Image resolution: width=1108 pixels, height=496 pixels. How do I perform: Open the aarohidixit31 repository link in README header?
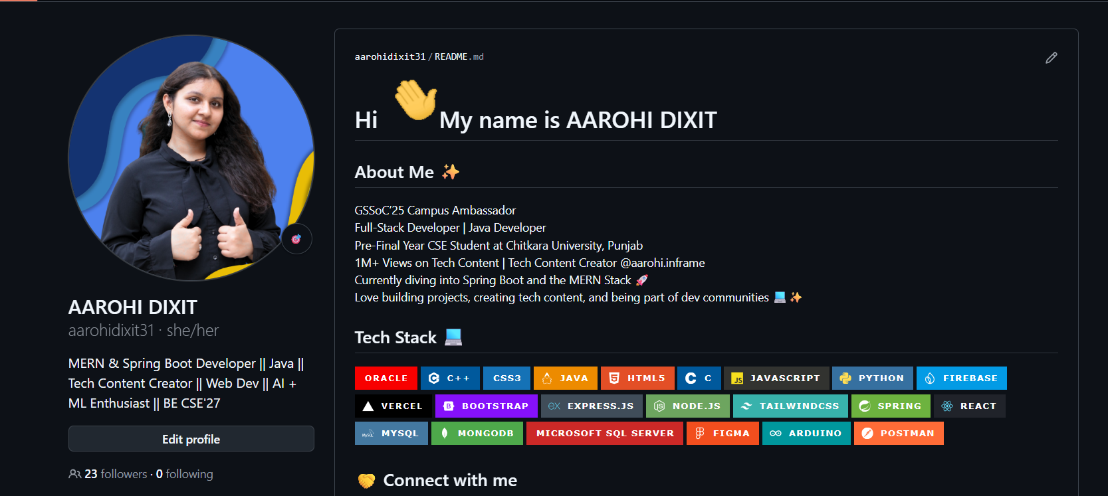[x=390, y=57]
